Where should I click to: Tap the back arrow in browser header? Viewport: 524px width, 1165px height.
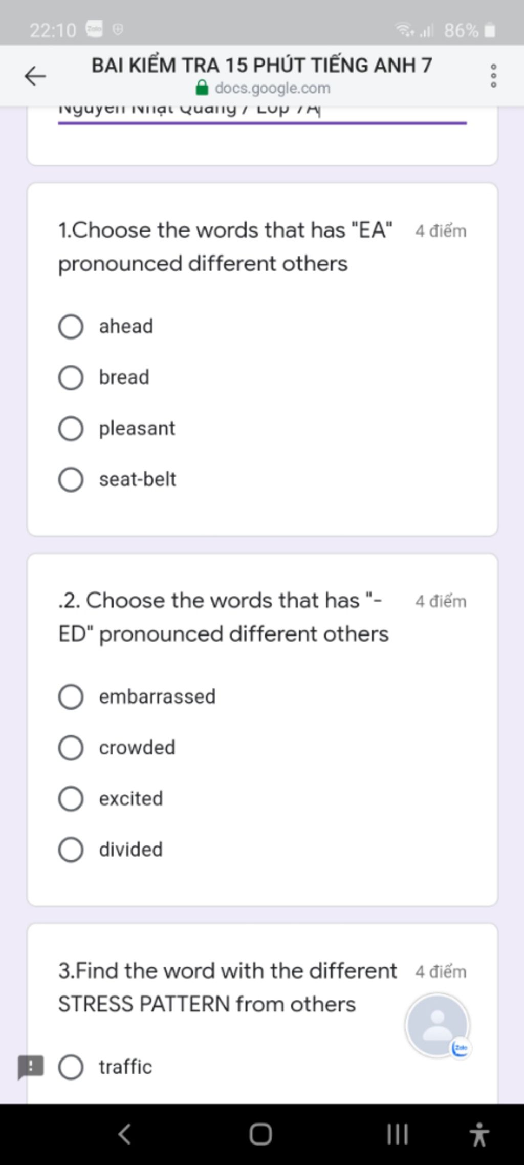coord(35,76)
